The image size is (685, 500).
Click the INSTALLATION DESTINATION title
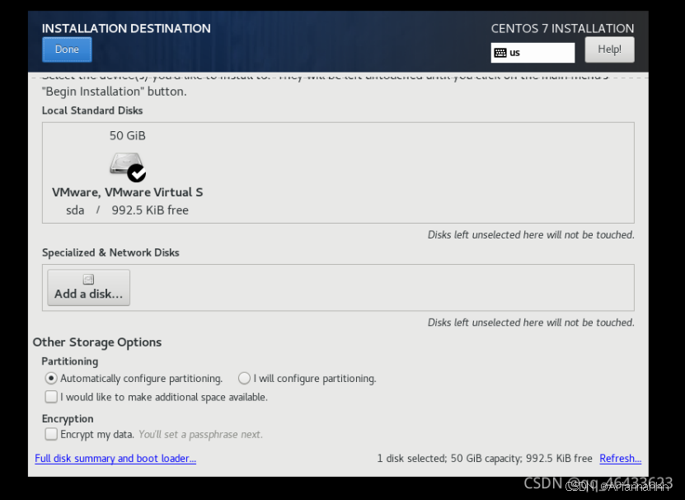pos(126,28)
